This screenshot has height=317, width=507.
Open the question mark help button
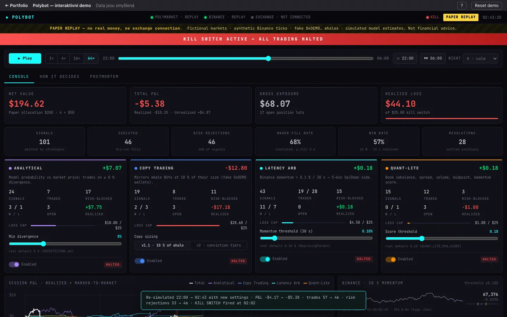coord(462,6)
